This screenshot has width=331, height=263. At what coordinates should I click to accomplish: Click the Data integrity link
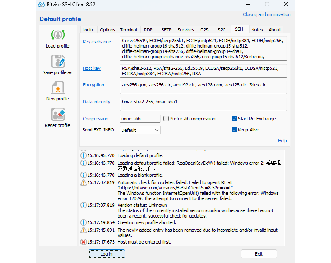click(97, 102)
